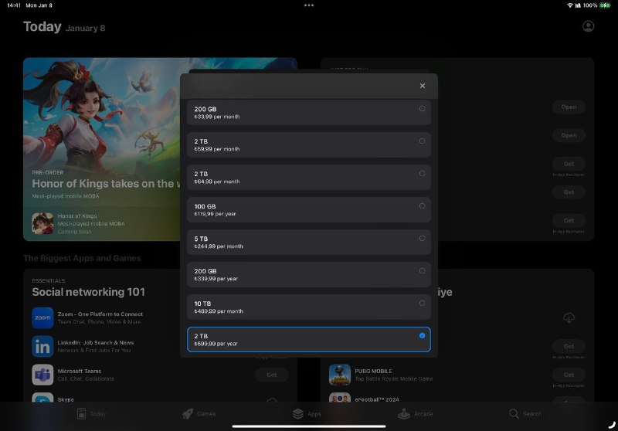Click 'Zoom - One Platform to Connect' title
The height and width of the screenshot is (431, 618).
pyautogui.click(x=100, y=314)
